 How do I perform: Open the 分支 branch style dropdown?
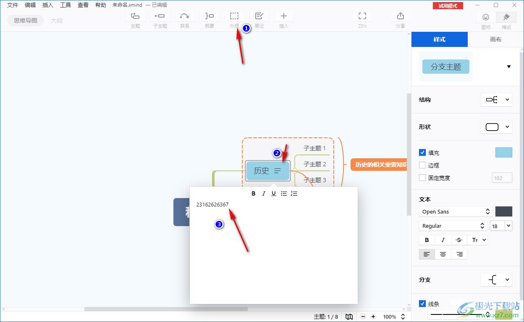[x=496, y=280]
